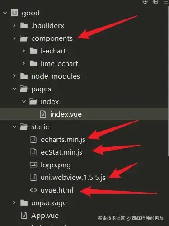
Task: Click the echarts.min.js file icon
Action: [33, 139]
